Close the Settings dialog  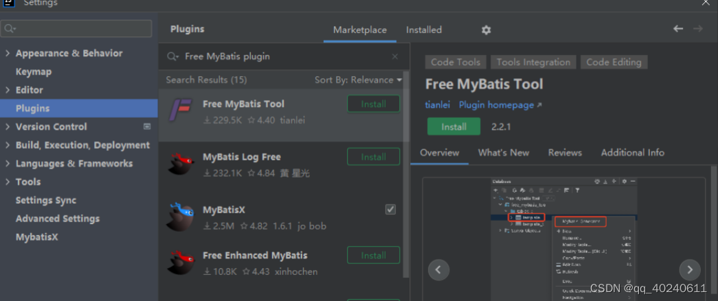tap(706, 2)
